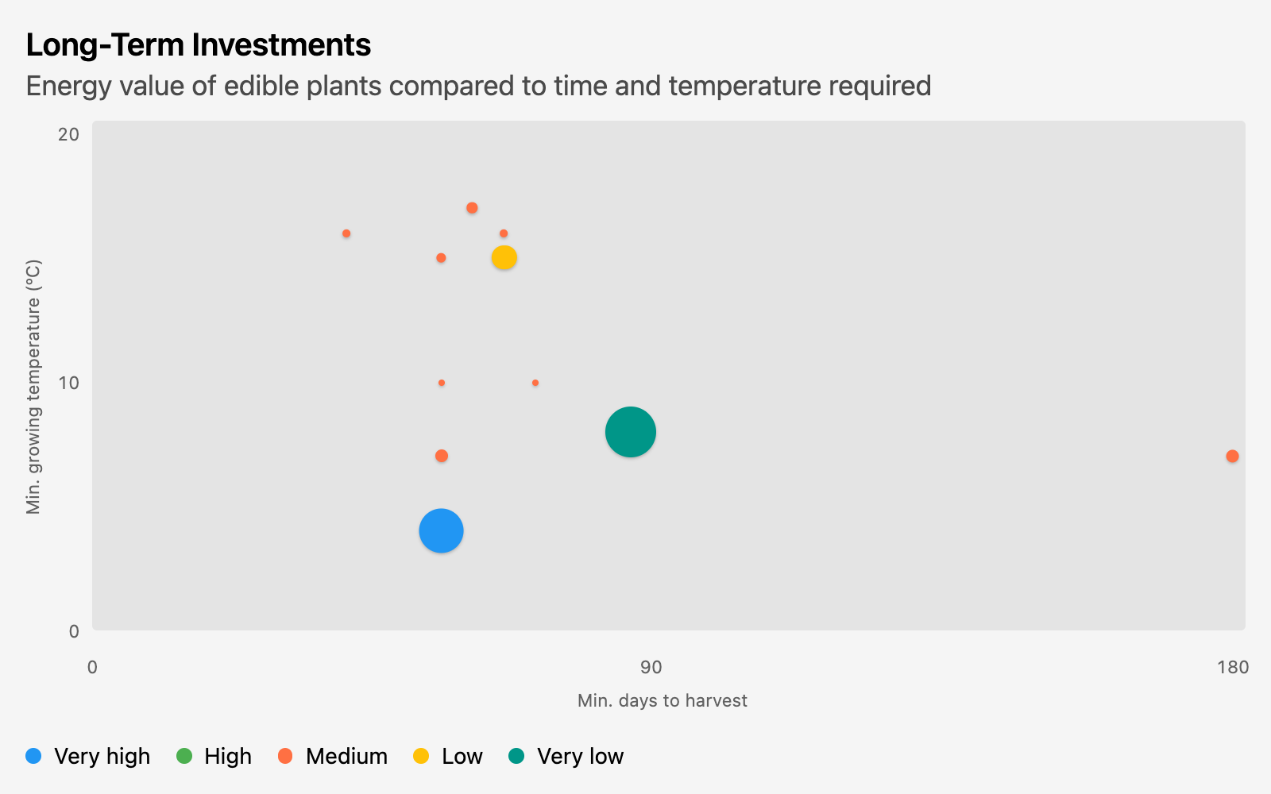Viewport: 1271px width, 794px height.
Task: Click the large teal Very low bubble
Action: click(x=631, y=432)
